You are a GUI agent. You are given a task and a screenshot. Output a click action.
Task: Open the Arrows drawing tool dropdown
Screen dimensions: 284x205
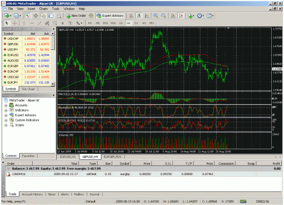tap(79, 23)
